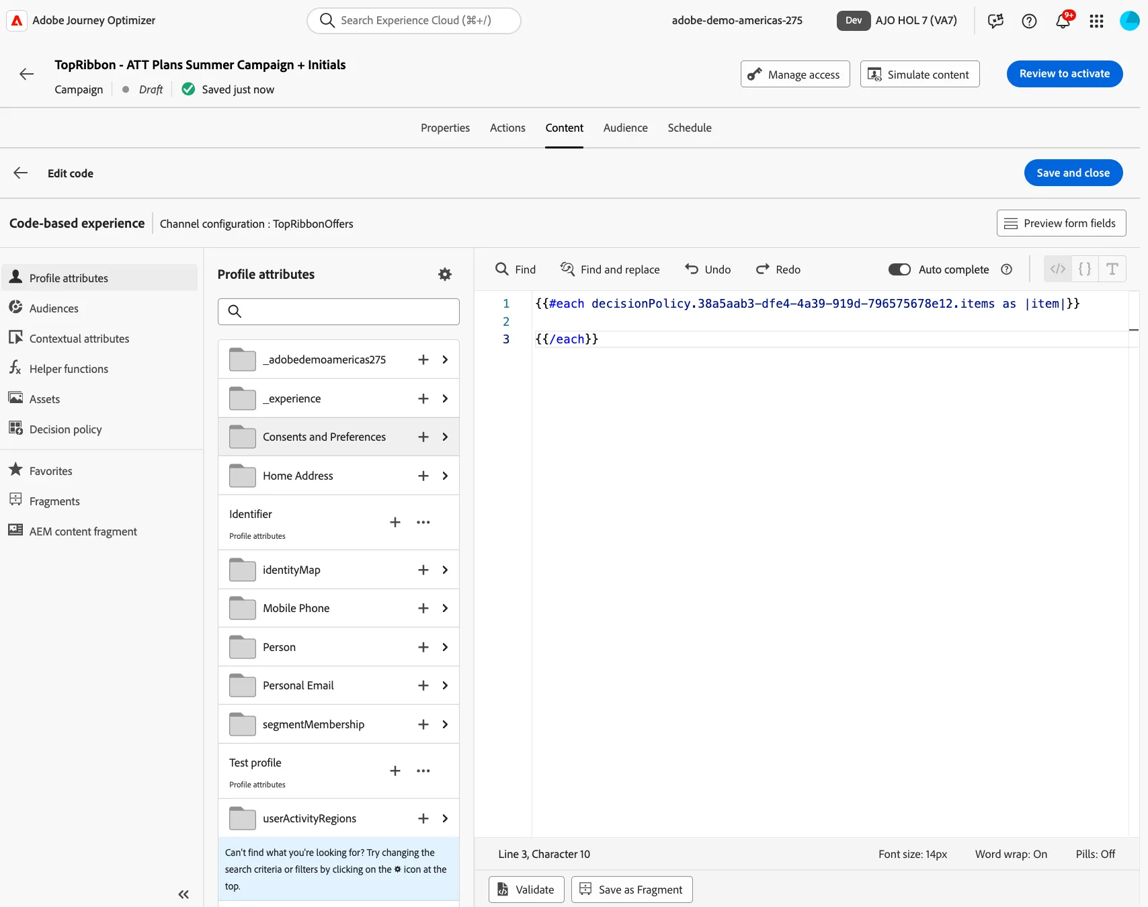Add the Home Address attribute folder
1148x907 pixels.
(x=423, y=476)
